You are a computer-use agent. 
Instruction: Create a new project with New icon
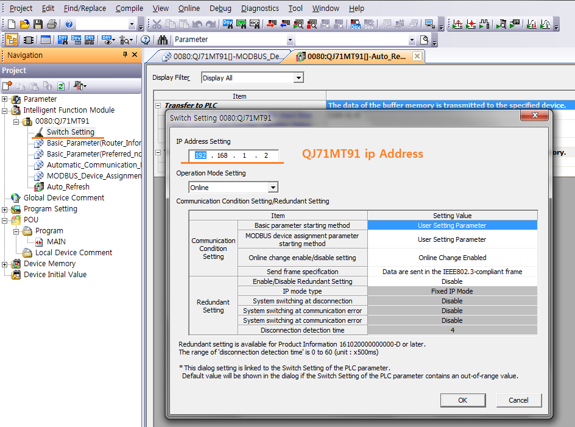12,24
